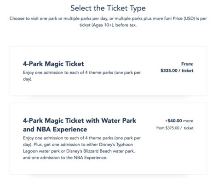The height and width of the screenshot is (179, 218).
Task: Click the "admission to the NBA Experience" sentence
Action: pos(65,158)
